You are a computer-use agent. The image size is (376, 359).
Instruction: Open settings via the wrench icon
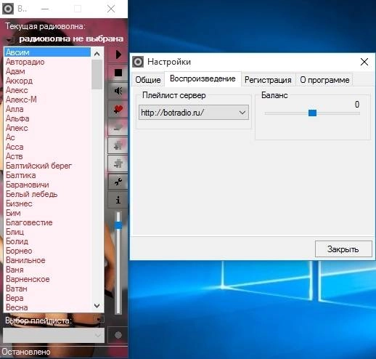(118, 182)
